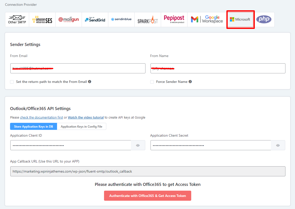Click the Sender Settings heading

coord(25,44)
